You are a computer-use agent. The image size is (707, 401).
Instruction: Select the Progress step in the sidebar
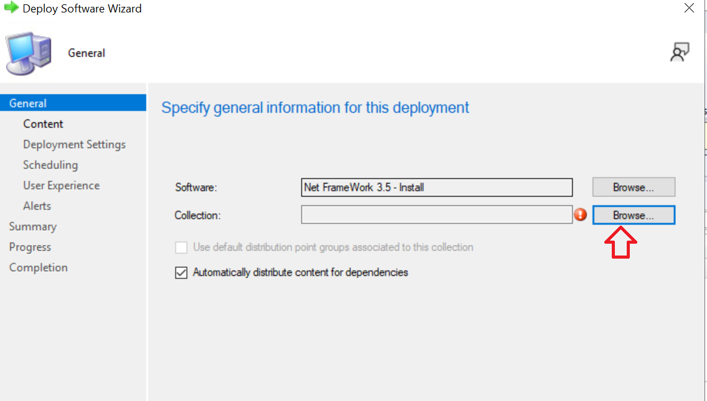coord(30,246)
